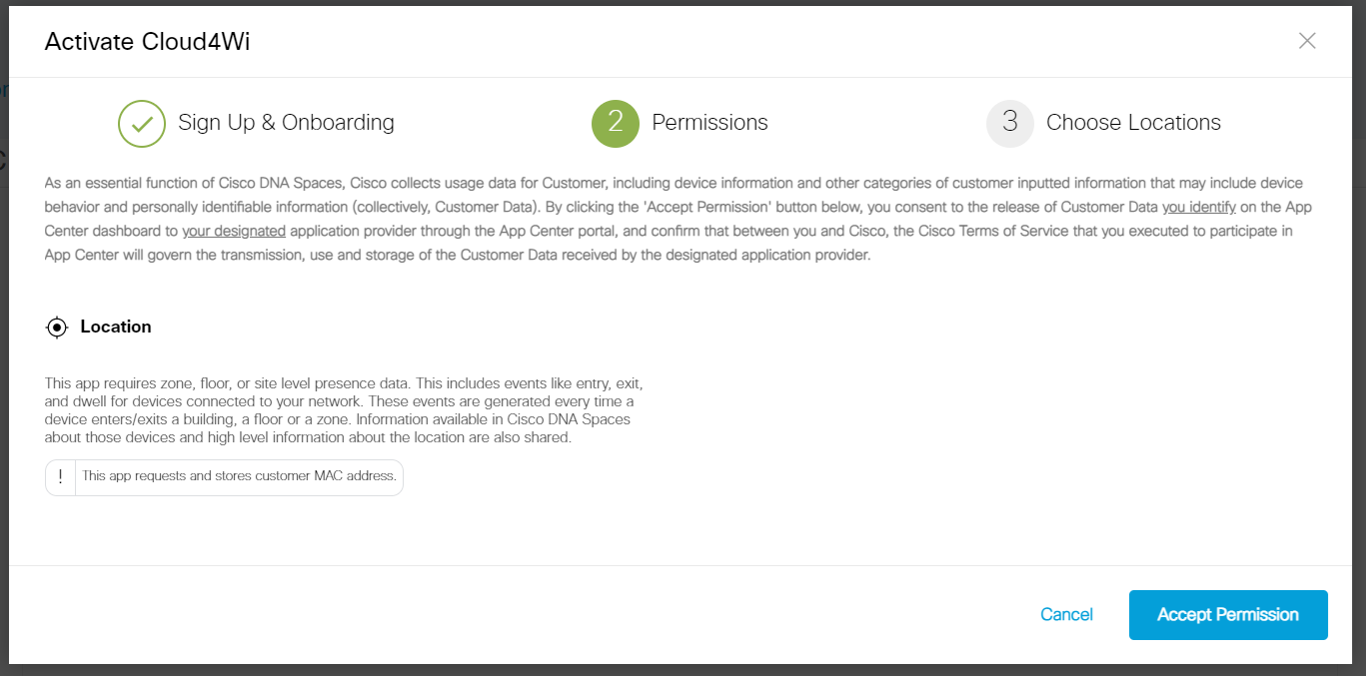
Task: Click the green checkmark for Sign Up & Onboarding
Action: 142,124
